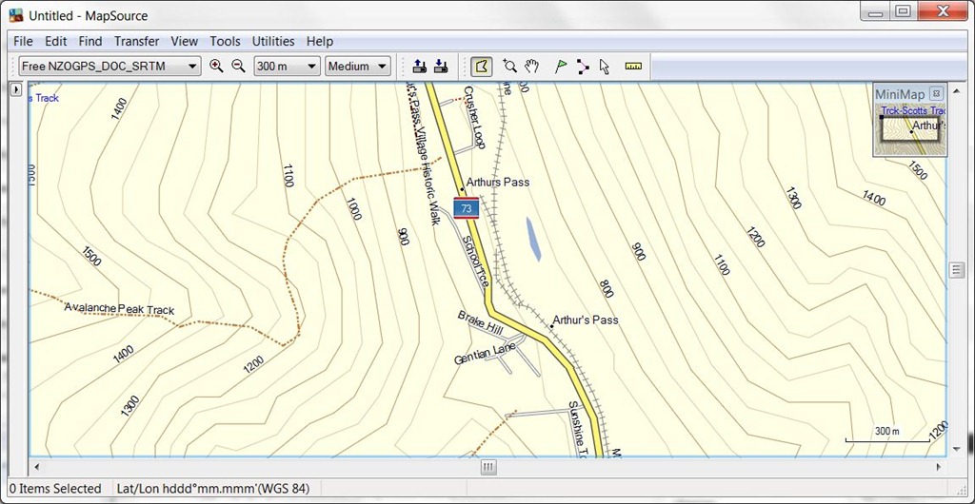Open the Utilities menu
The image size is (975, 504).
coord(273,41)
